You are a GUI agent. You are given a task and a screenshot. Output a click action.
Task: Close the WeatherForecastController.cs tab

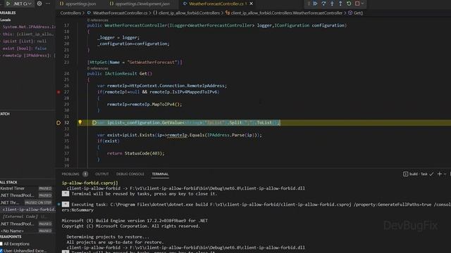pyautogui.click(x=251, y=4)
